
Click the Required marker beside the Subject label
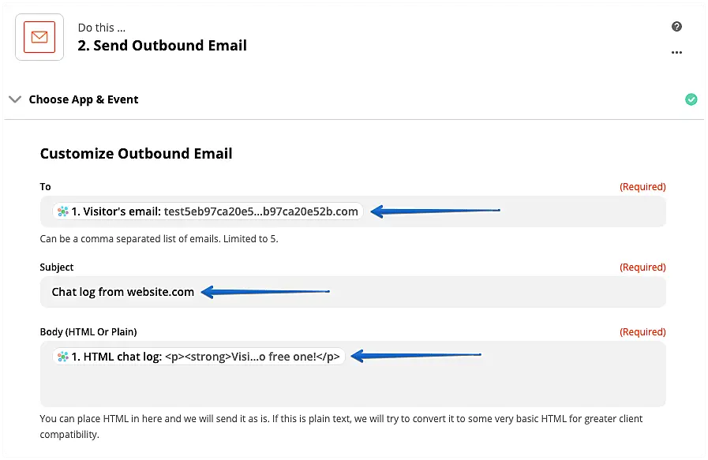point(642,267)
